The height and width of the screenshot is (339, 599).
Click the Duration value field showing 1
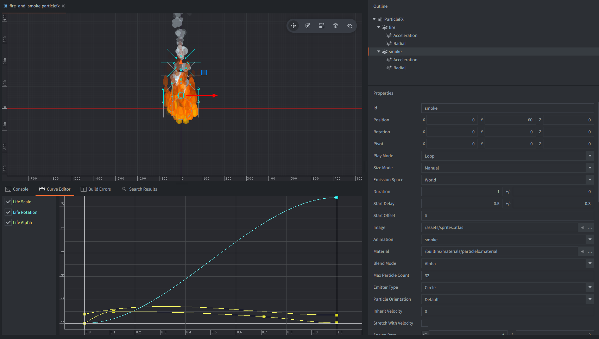coord(462,192)
